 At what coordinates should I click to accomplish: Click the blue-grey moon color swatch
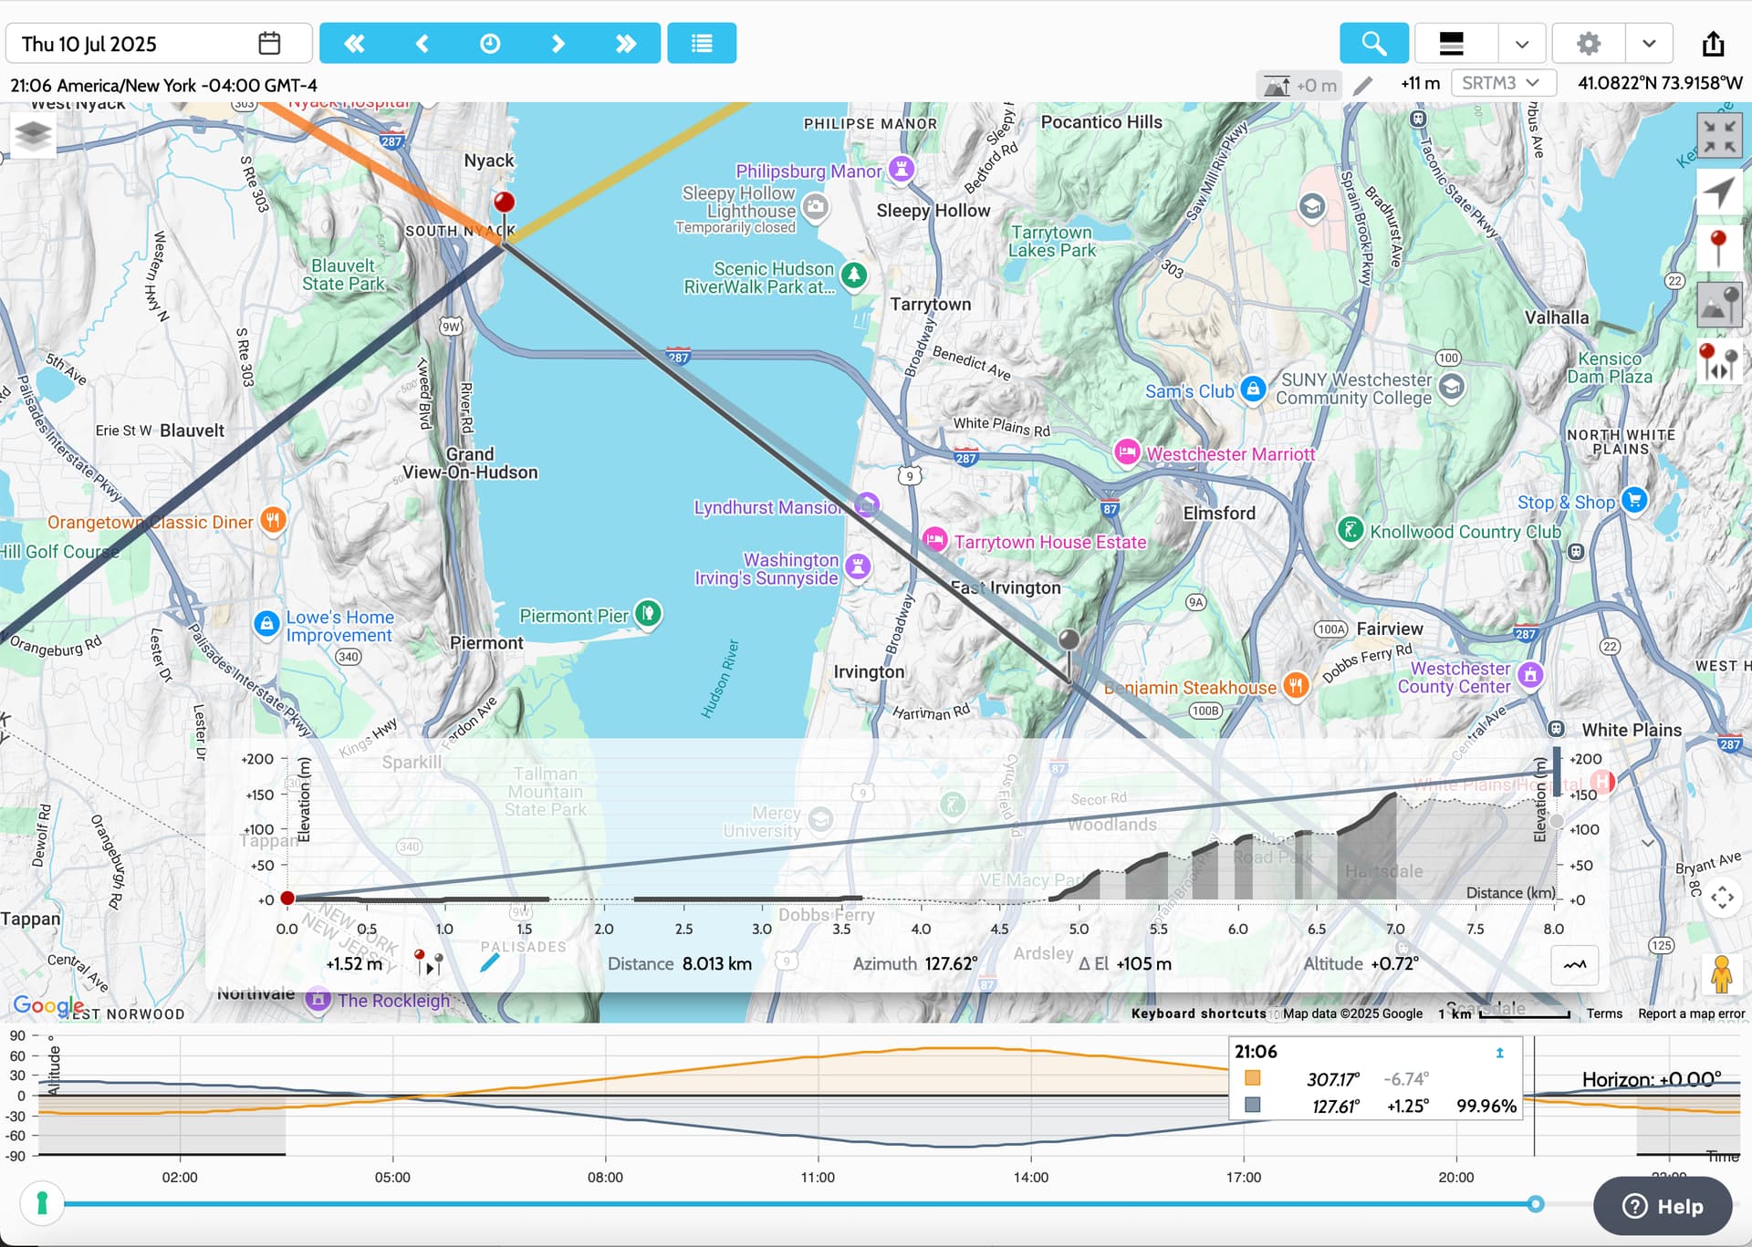tap(1253, 1105)
